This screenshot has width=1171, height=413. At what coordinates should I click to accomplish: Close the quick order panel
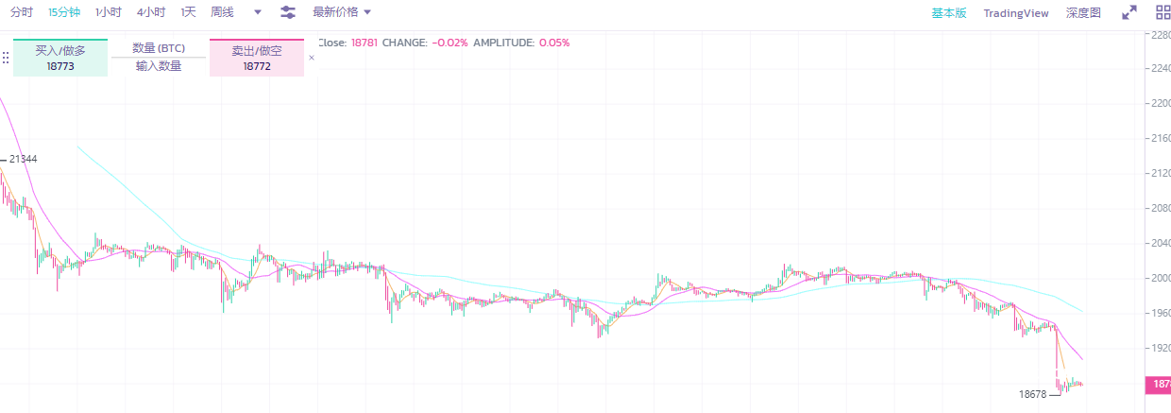click(312, 58)
